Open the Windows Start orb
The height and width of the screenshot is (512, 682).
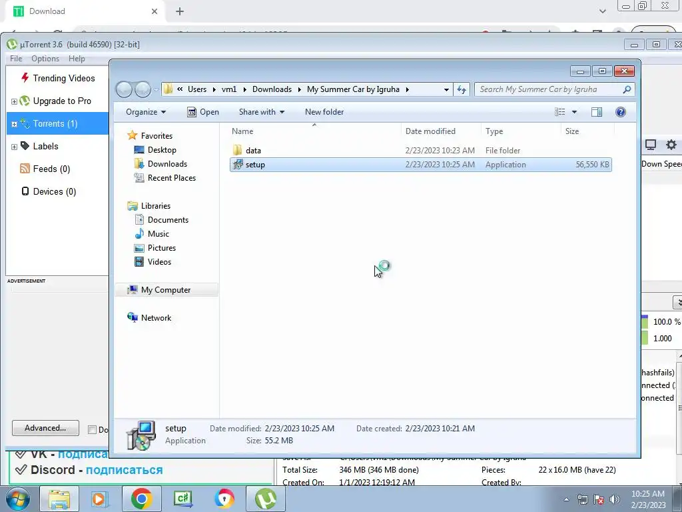click(17, 499)
